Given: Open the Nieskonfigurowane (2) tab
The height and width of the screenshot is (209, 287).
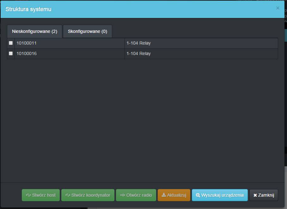Looking at the screenshot, I should coord(35,32).
